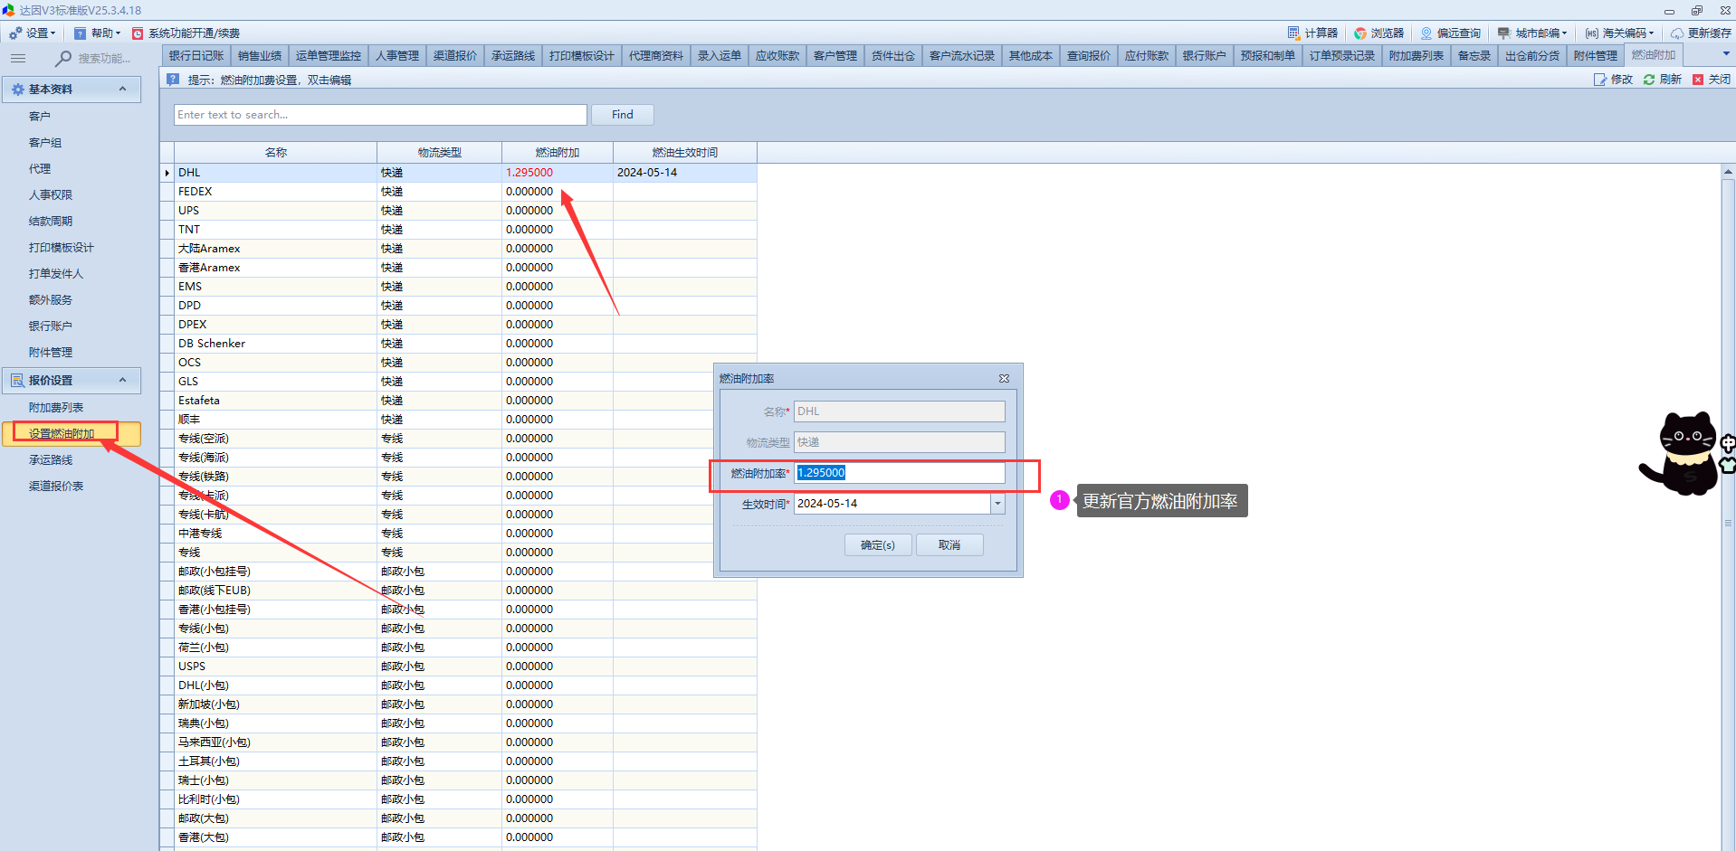Collapse the 报价设置 sidebar group
Image resolution: width=1736 pixels, height=851 pixels.
coord(122,380)
